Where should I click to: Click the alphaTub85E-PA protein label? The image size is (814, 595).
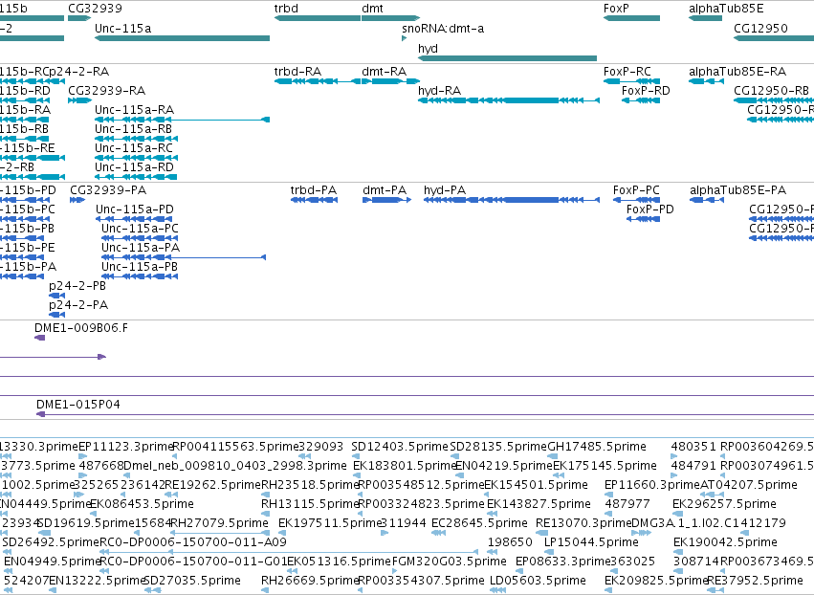(737, 190)
